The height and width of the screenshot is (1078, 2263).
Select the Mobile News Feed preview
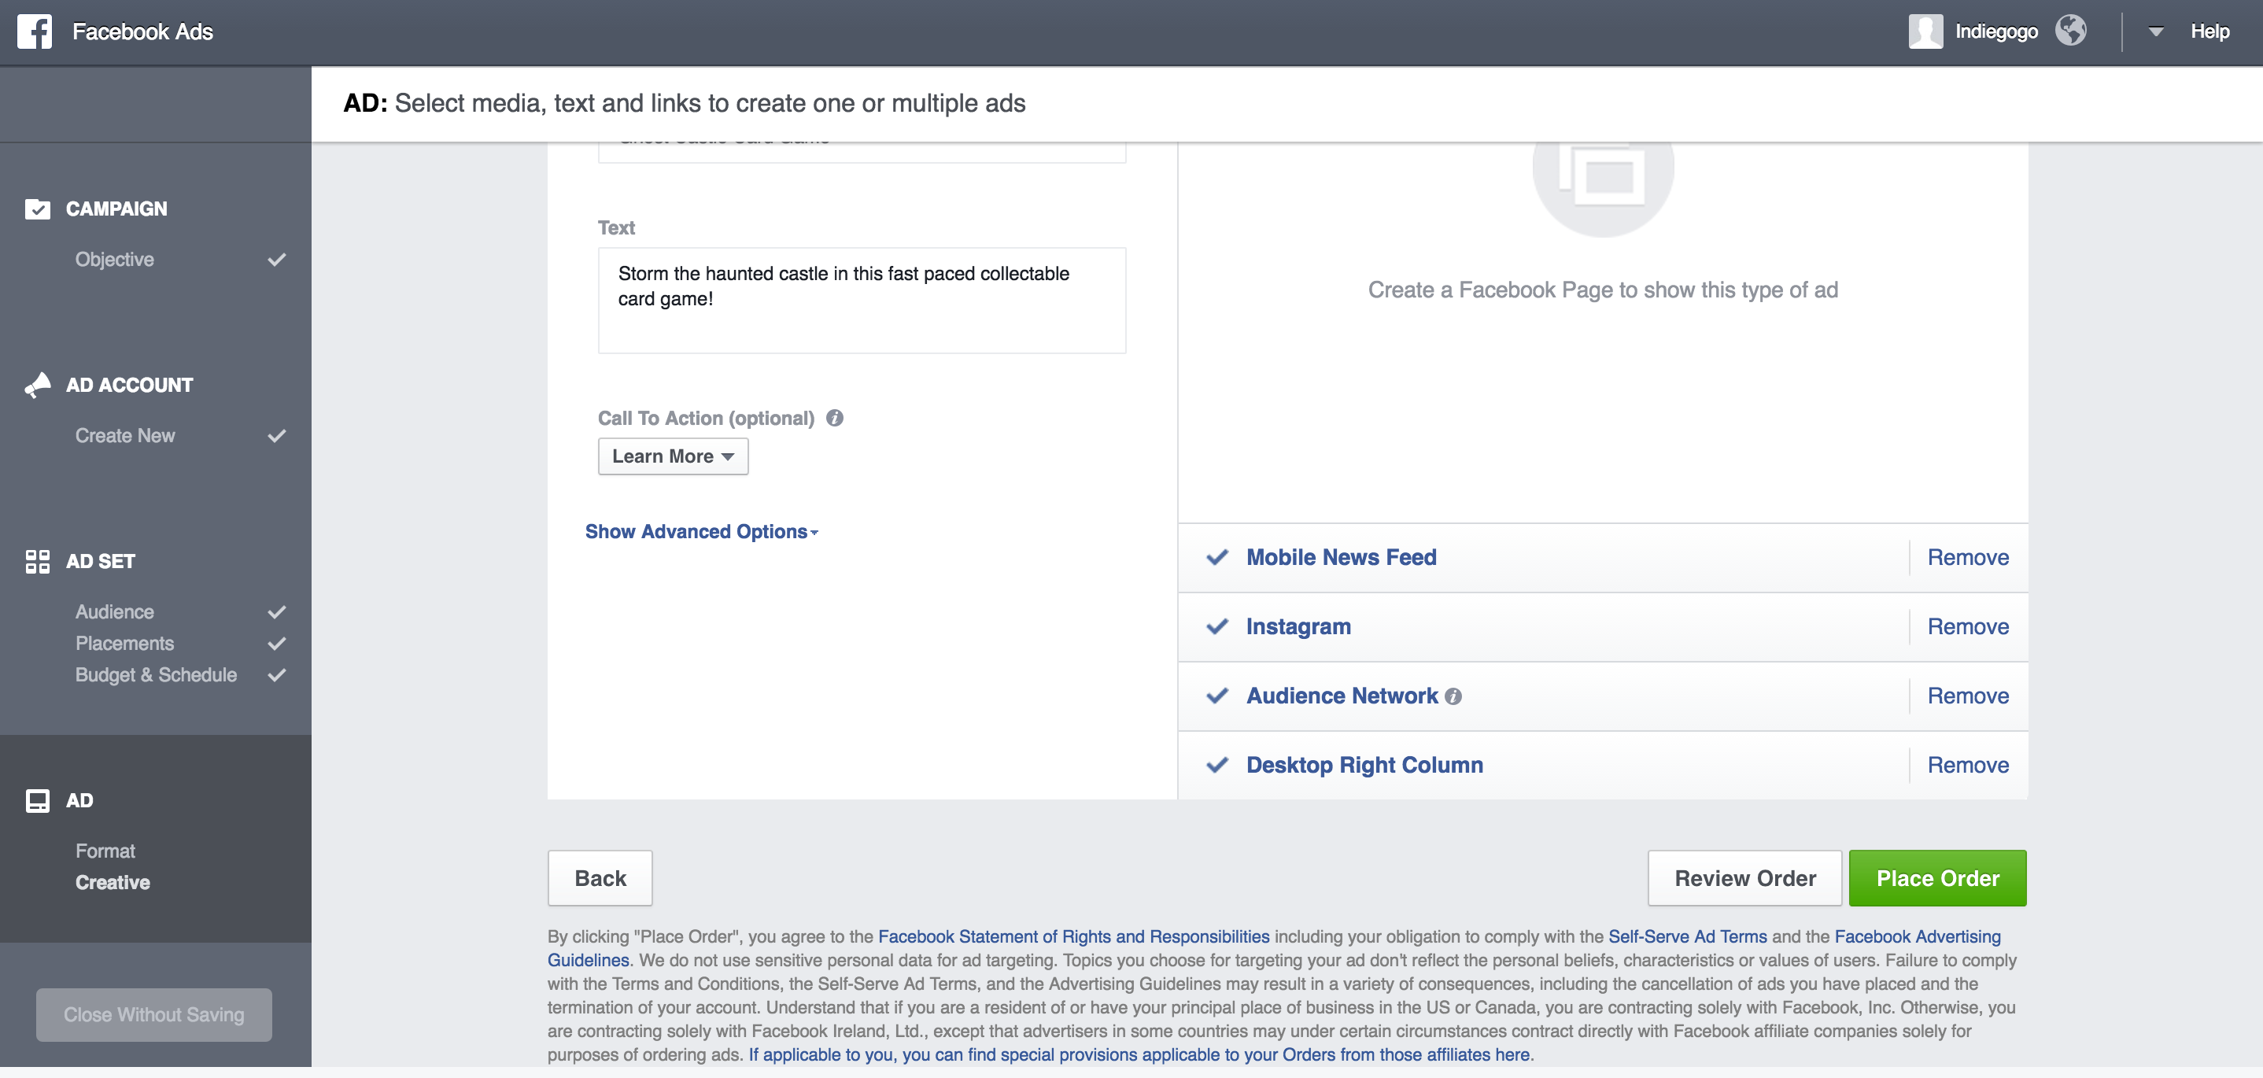1341,557
